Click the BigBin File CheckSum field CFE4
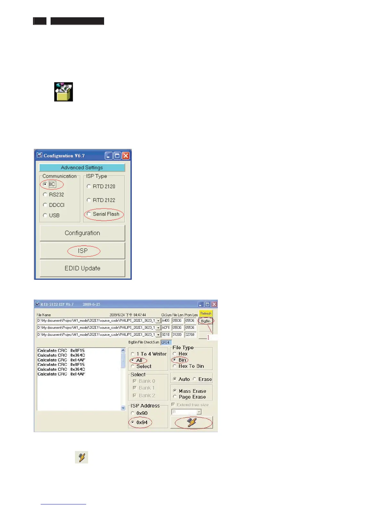Viewport: 392px width, 507px height. [166, 342]
